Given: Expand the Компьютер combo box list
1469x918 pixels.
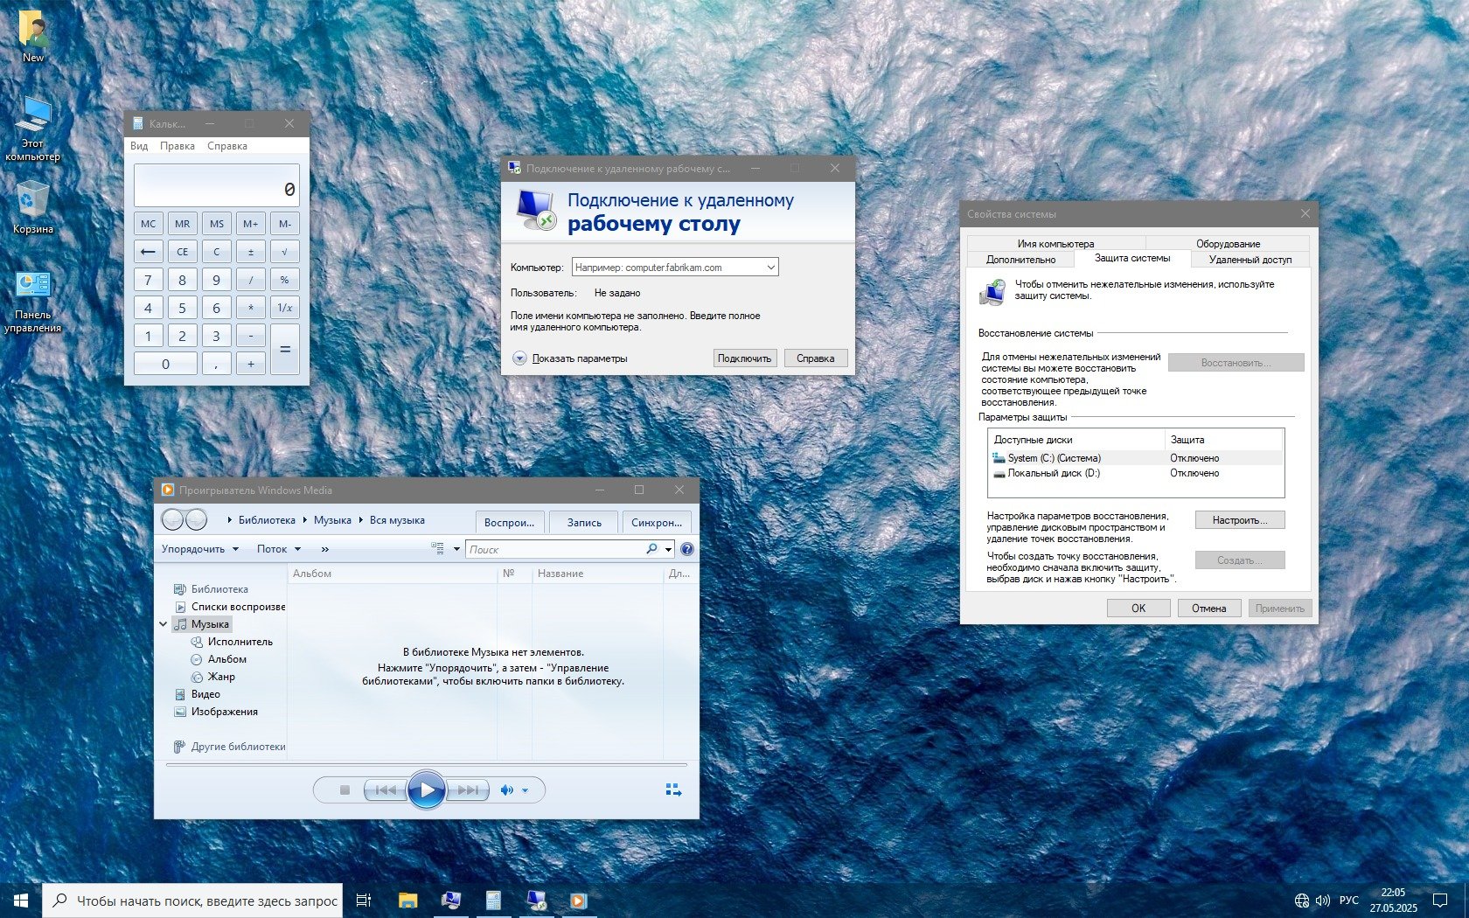Looking at the screenshot, I should (770, 268).
